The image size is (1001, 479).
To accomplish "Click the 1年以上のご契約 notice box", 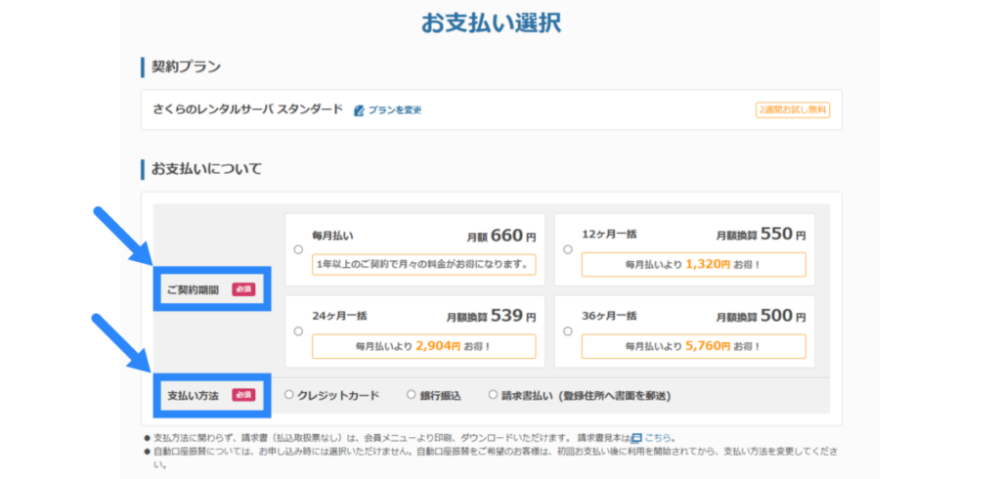I will (x=423, y=264).
